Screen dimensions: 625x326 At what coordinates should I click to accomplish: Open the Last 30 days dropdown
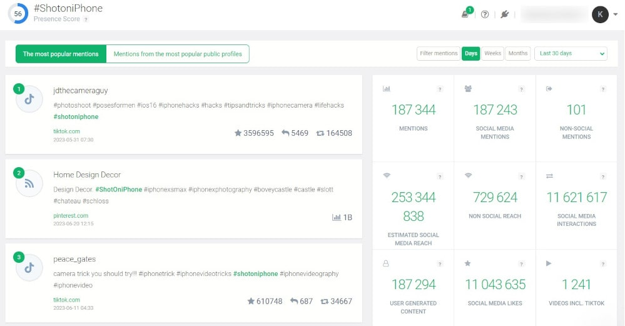tap(571, 53)
